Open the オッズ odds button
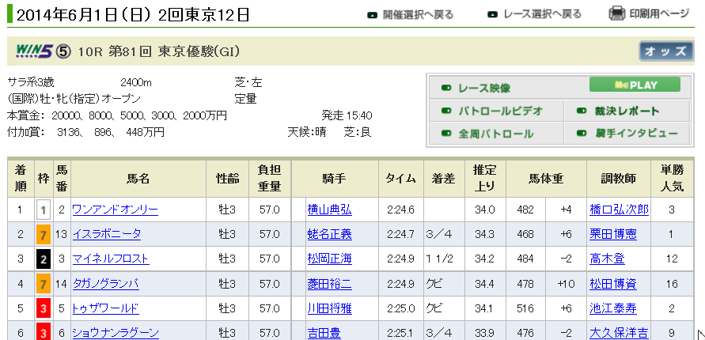This screenshot has height=340, width=705. (x=666, y=51)
